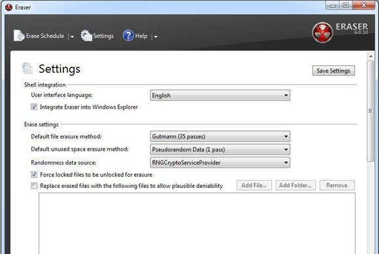Open Default file erasure method dropdown

pos(220,137)
